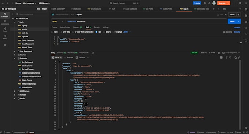Image resolution: width=249 pixels, height=134 pixels.
Task: Click the Send button
Action: click(232, 21)
